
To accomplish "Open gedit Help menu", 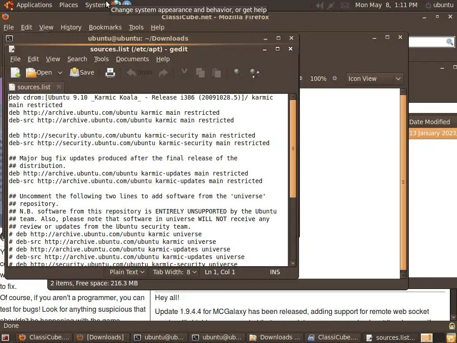I will click(x=162, y=59).
